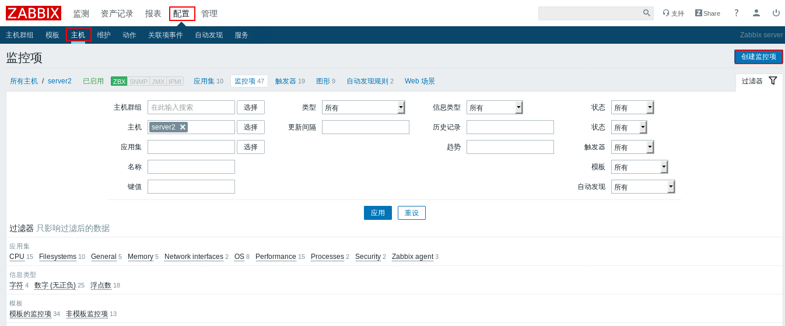This screenshot has width=785, height=326.
Task: Open the 信息类型 dropdown
Action: pos(495,107)
